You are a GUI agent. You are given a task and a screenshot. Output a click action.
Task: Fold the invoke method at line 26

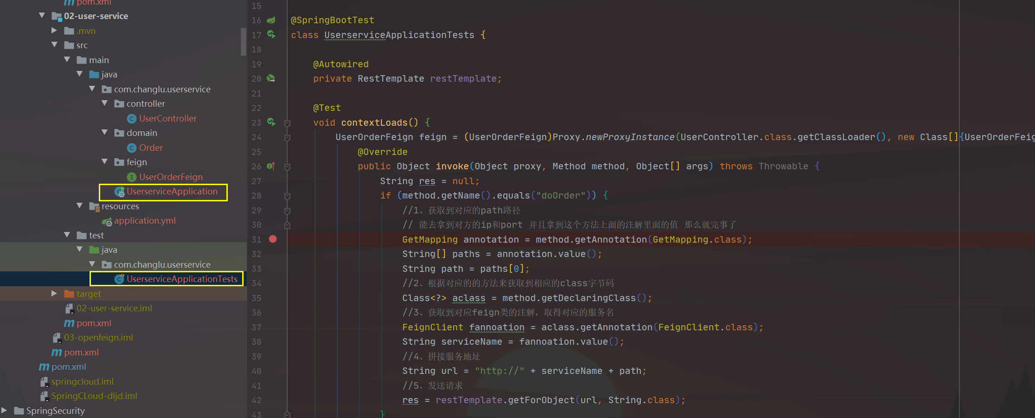point(287,167)
